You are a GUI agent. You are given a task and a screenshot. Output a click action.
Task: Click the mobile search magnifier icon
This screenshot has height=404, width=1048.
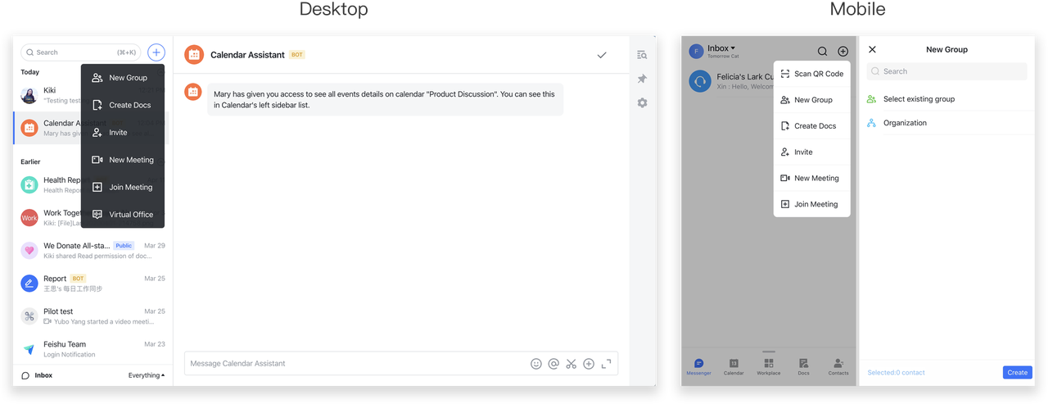pos(823,52)
